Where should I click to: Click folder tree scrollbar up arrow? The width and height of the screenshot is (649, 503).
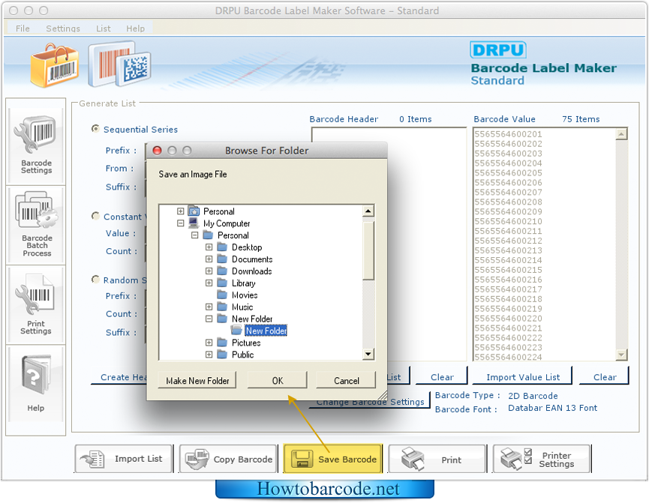[368, 211]
